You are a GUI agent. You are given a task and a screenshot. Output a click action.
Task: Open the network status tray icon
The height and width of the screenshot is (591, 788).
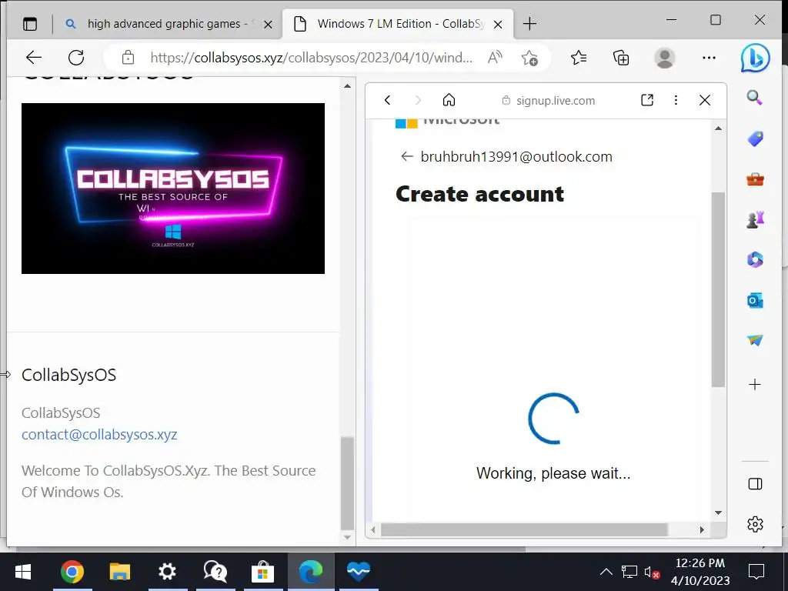(x=629, y=572)
